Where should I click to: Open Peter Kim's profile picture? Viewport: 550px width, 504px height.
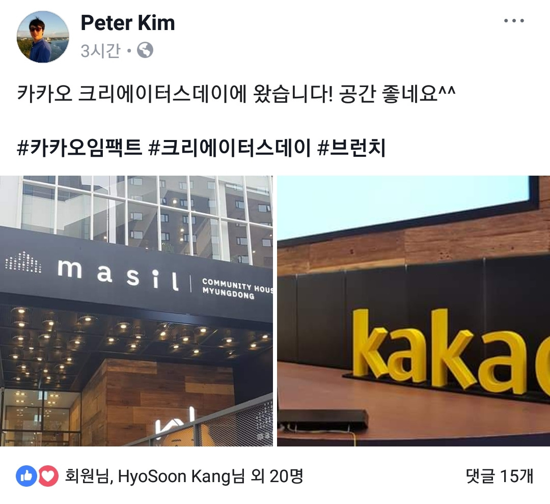(x=43, y=37)
